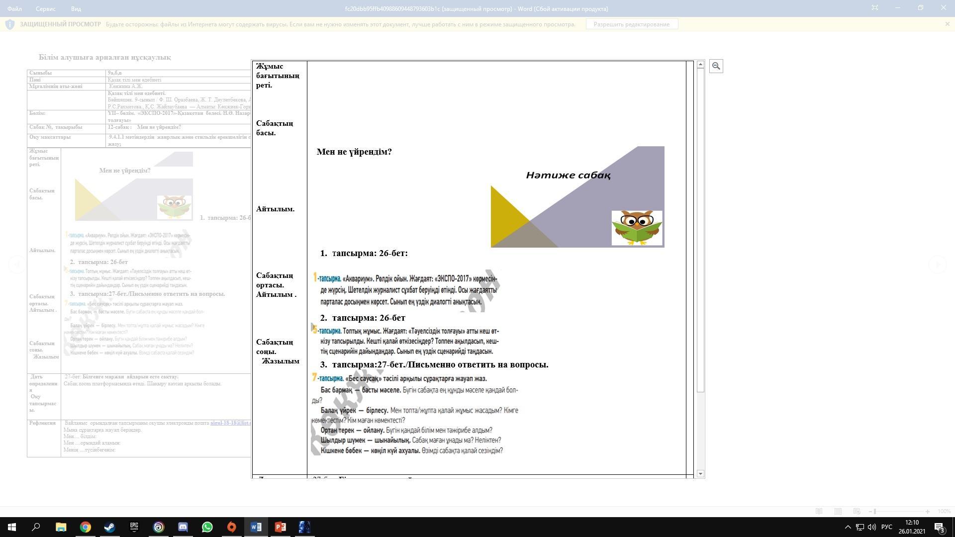The image size is (955, 537).
Task: Open Windows Start menu
Action: pos(12,527)
